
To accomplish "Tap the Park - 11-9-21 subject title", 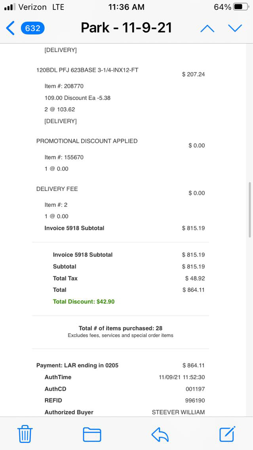I will tap(126, 28).
